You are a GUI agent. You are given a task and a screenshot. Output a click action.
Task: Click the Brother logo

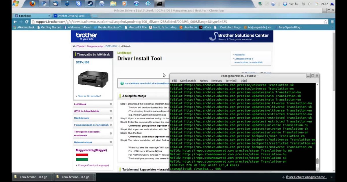point(86,36)
